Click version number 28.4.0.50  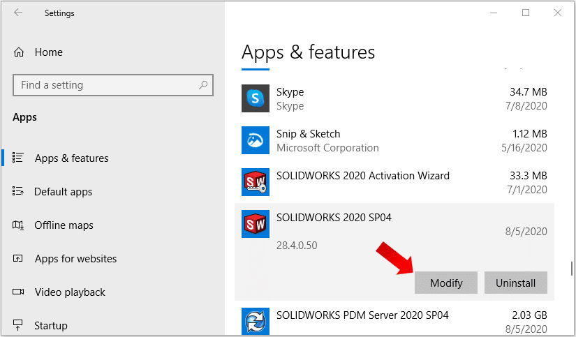click(297, 245)
